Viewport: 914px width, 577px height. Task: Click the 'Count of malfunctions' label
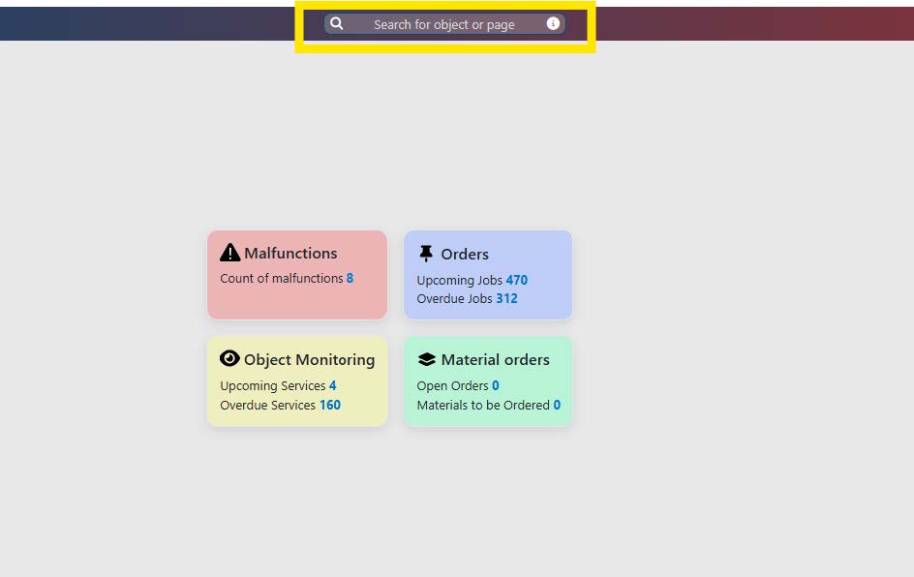click(x=281, y=279)
